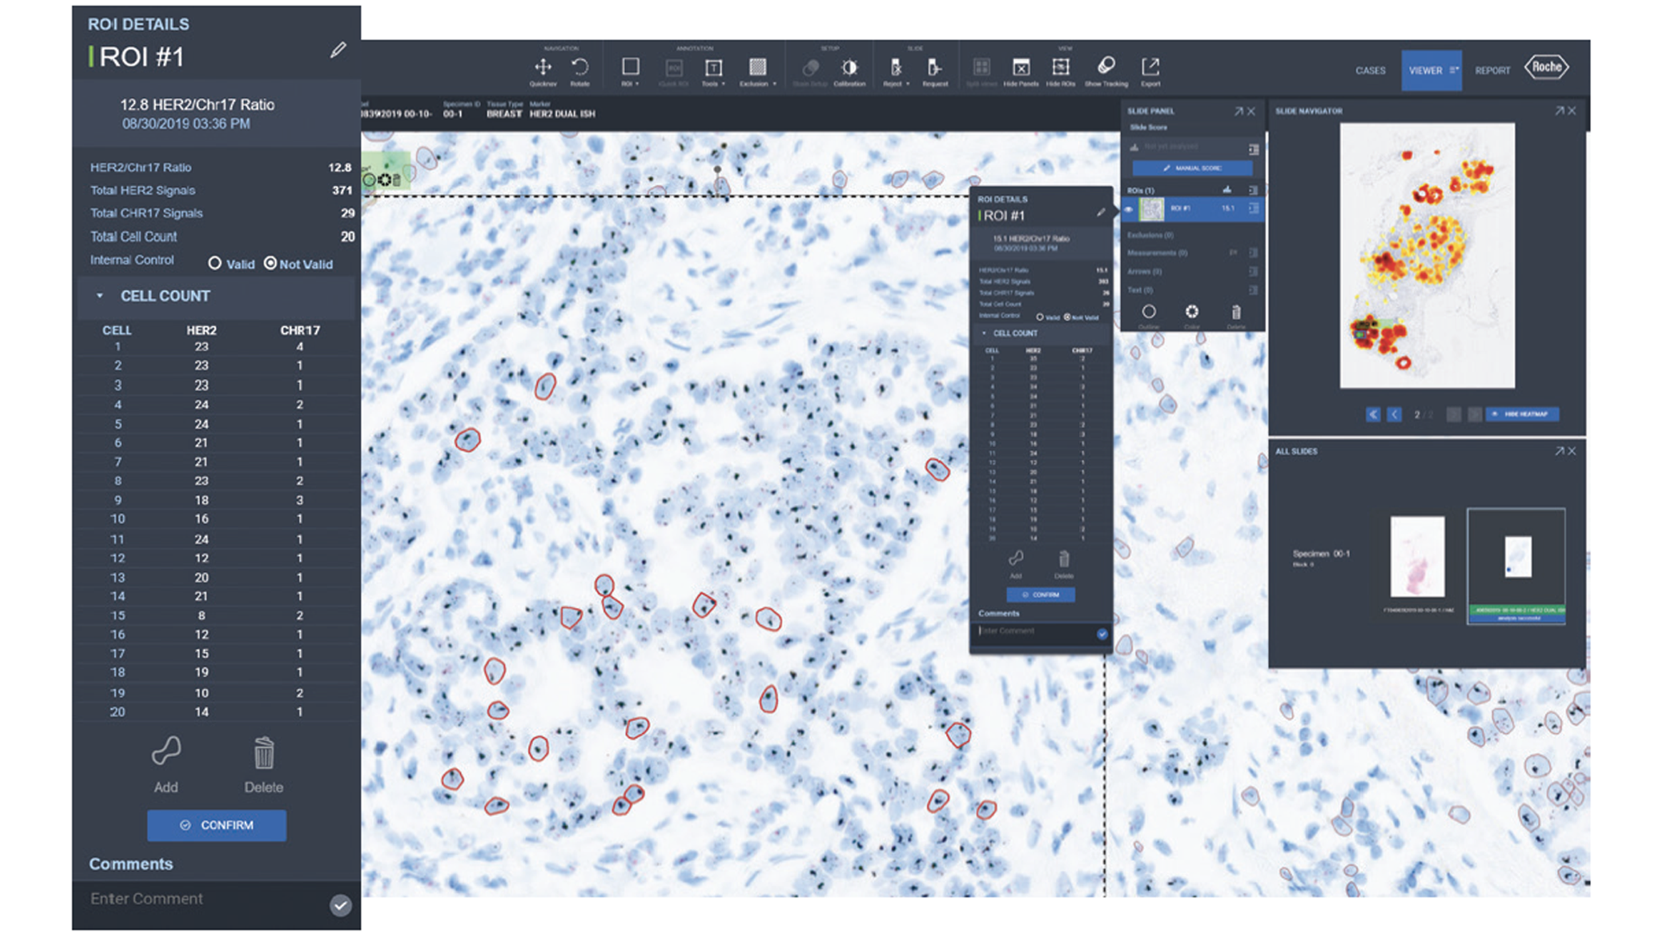Open the ROI Color picker in Slide Panel
1672x940 pixels.
pyautogui.click(x=1192, y=312)
